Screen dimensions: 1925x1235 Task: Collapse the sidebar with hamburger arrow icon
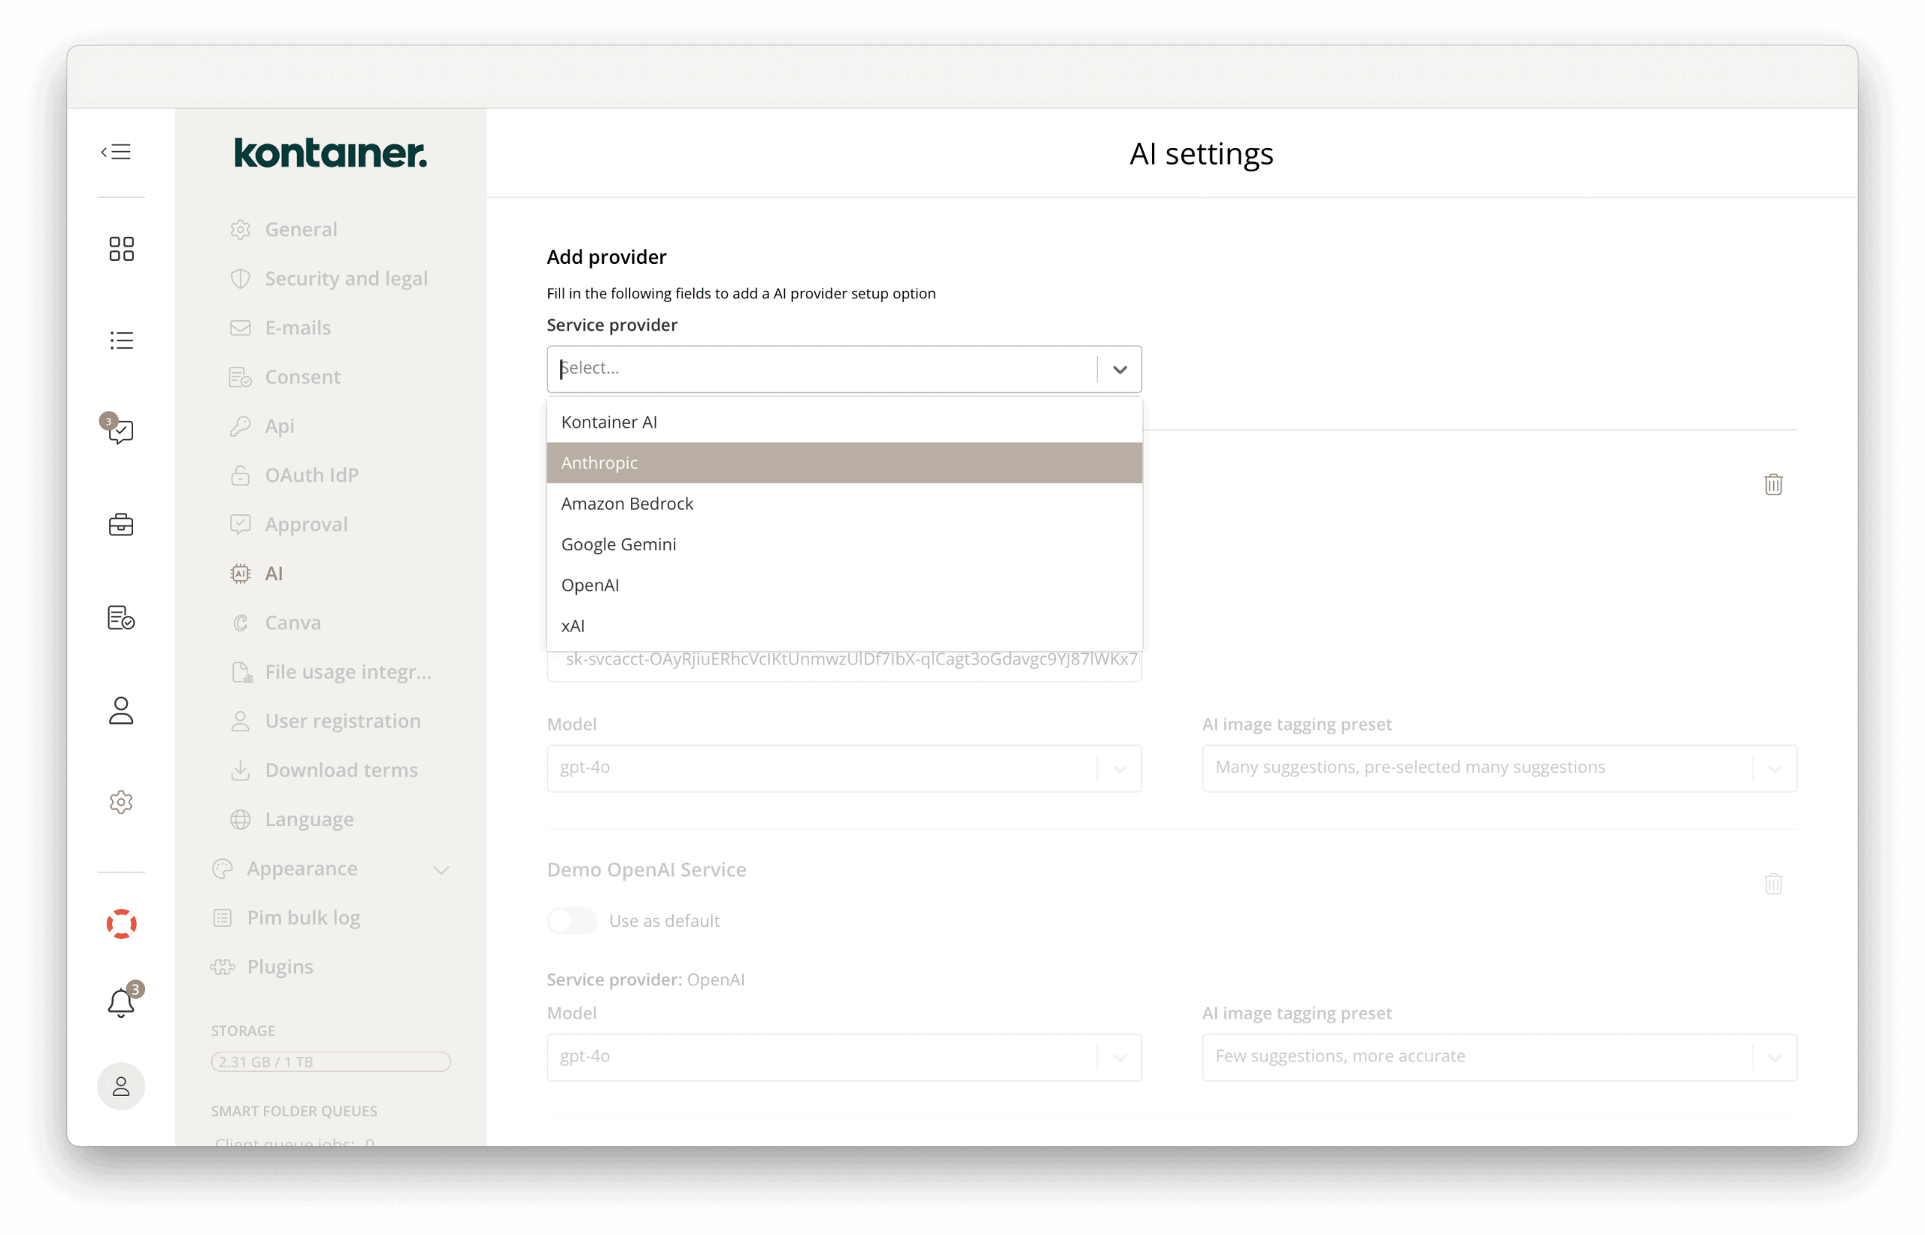117,153
